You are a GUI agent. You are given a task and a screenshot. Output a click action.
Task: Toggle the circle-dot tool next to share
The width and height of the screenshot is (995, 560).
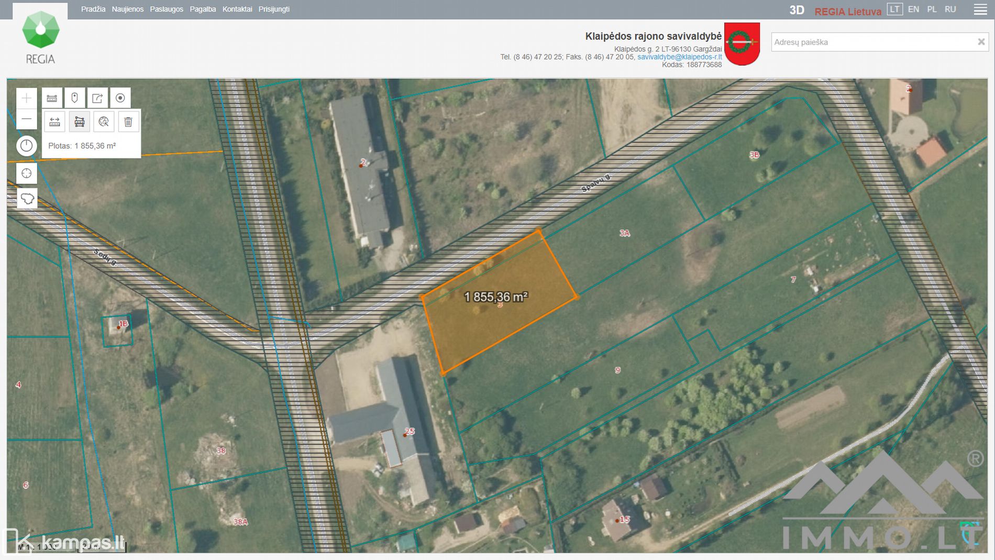120,98
